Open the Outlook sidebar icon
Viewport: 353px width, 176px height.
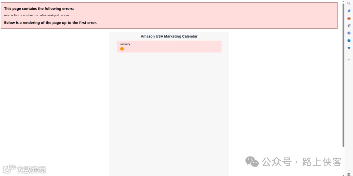pos(349,40)
